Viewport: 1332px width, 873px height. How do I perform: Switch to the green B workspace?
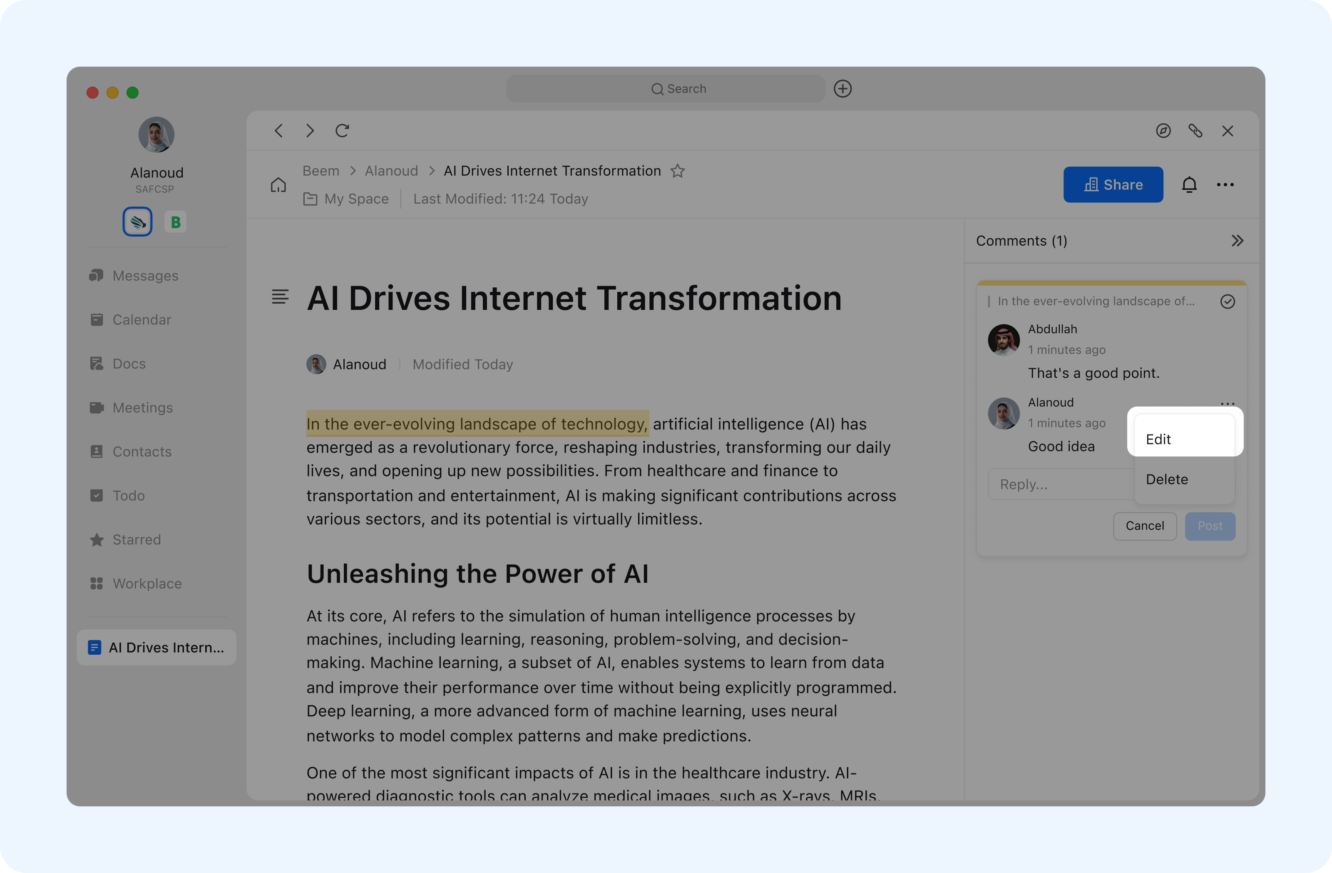click(x=175, y=222)
